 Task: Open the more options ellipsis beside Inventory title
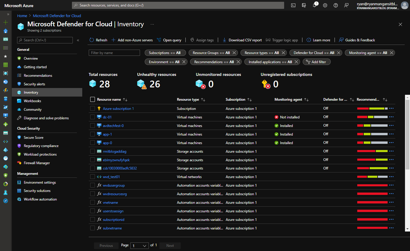click(152, 24)
